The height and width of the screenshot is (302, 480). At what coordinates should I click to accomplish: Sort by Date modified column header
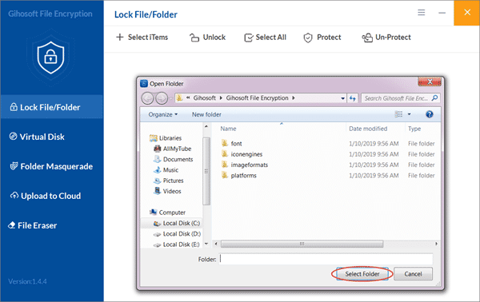tap(368, 129)
